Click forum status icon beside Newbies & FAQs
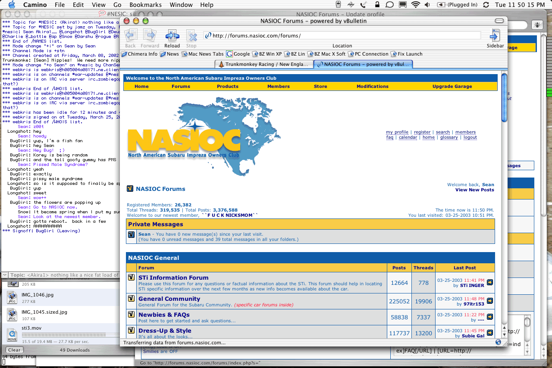 (132, 315)
